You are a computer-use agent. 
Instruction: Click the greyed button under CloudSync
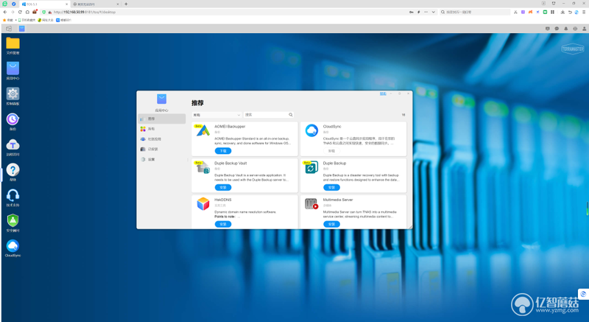[x=332, y=151]
